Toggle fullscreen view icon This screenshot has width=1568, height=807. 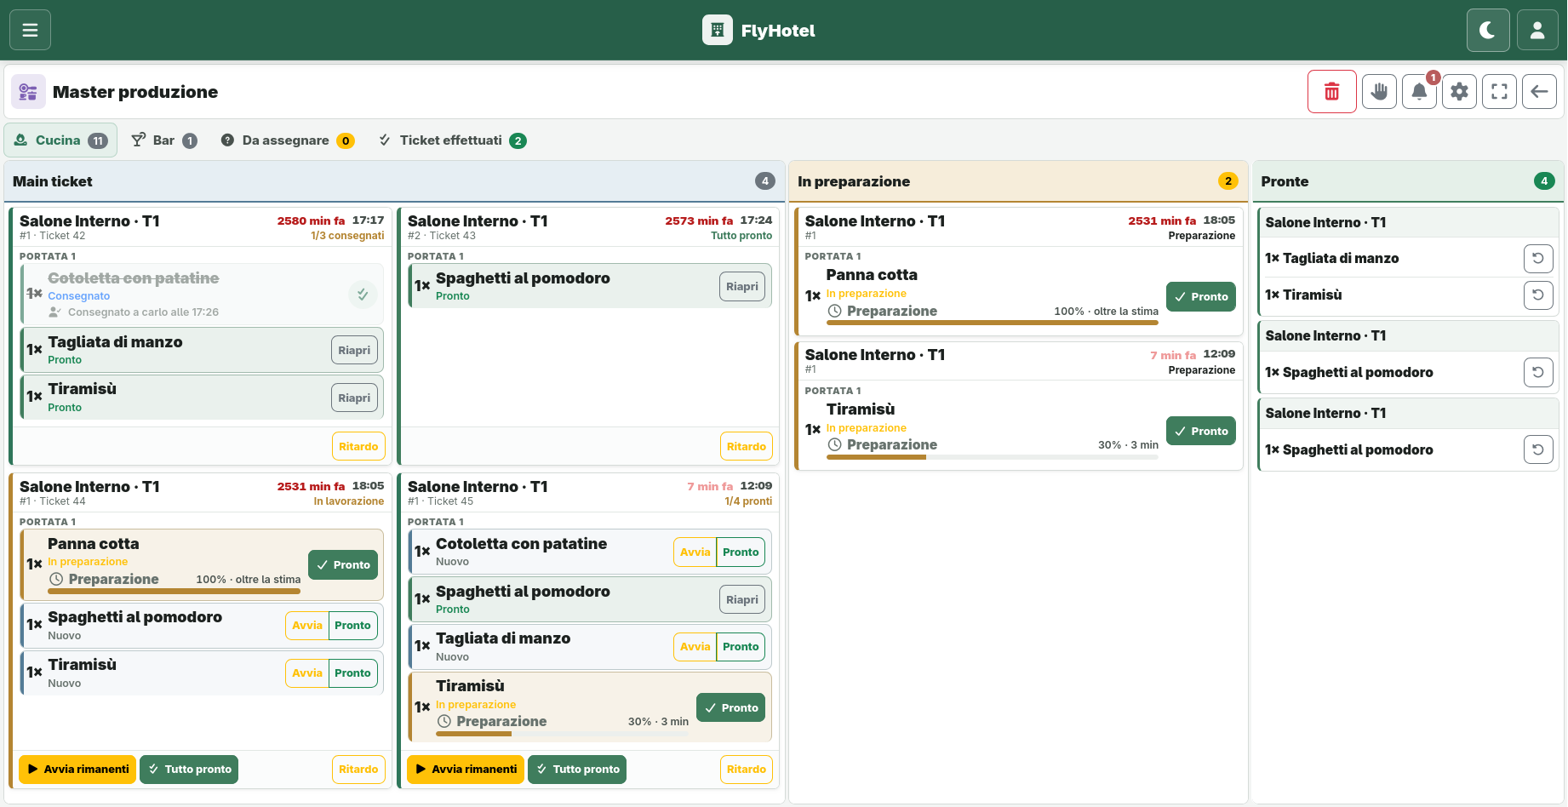(1499, 91)
